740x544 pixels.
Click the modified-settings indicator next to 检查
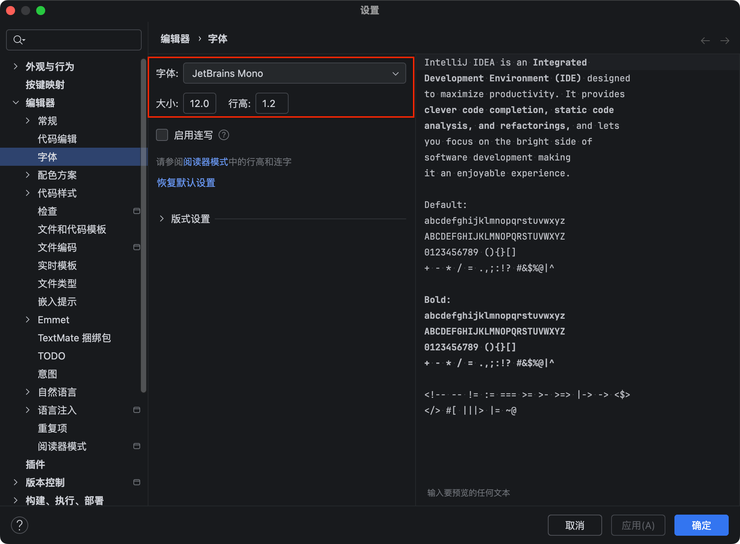tap(137, 211)
